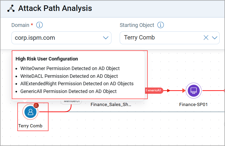This screenshot has width=225, height=146.
Task: Expand the Starting Object dropdown arrow
Action: click(215, 38)
